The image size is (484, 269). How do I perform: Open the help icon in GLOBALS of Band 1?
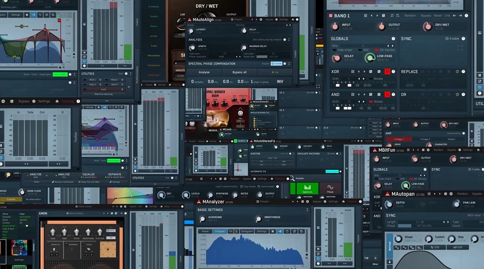[x=393, y=39]
